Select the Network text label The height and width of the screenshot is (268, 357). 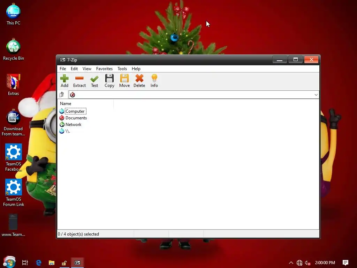[73, 125]
